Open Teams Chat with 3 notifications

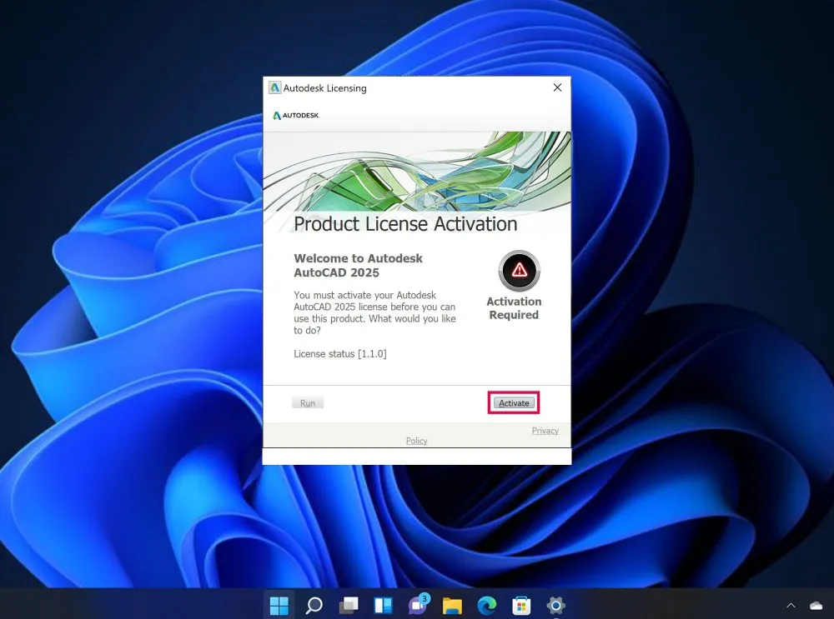click(x=418, y=605)
